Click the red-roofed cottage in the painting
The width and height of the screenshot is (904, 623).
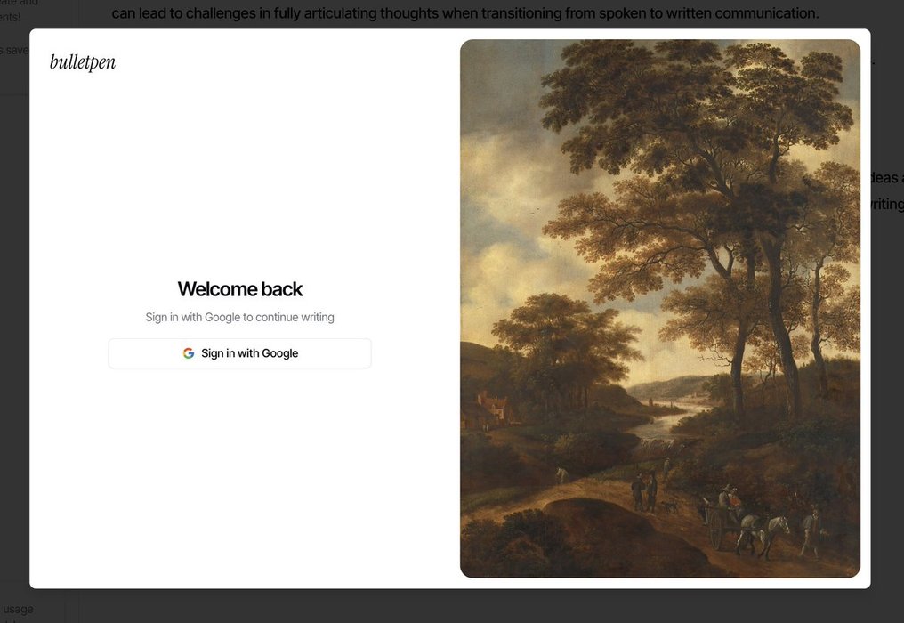tap(491, 407)
